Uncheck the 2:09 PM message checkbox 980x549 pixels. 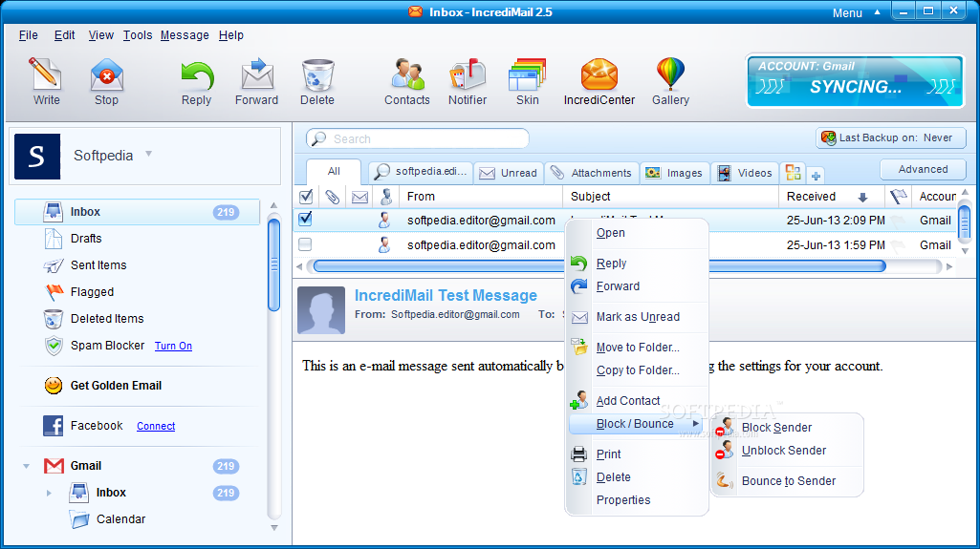coord(305,219)
